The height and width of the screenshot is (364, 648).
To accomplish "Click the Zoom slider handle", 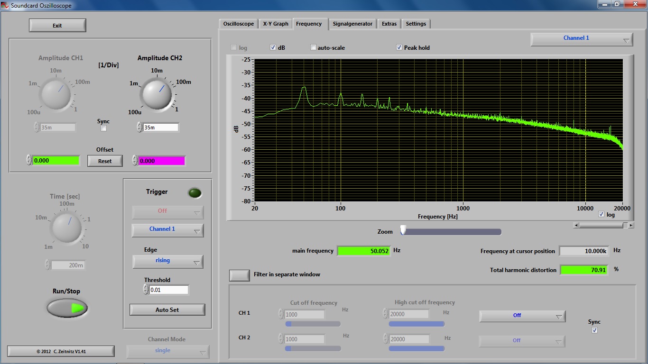I will click(403, 230).
